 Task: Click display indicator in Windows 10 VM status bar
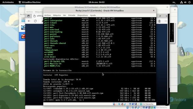[144, 107]
